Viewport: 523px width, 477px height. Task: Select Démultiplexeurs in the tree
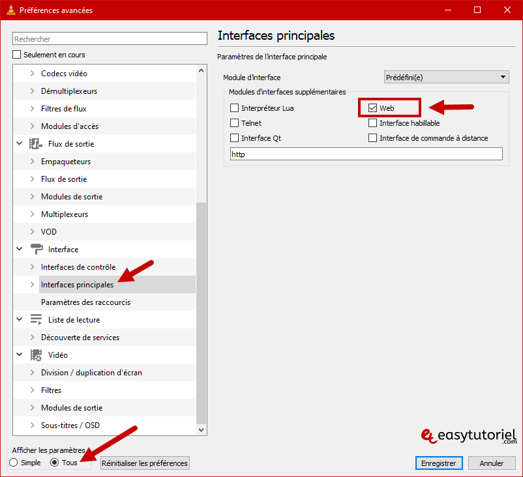coord(69,91)
